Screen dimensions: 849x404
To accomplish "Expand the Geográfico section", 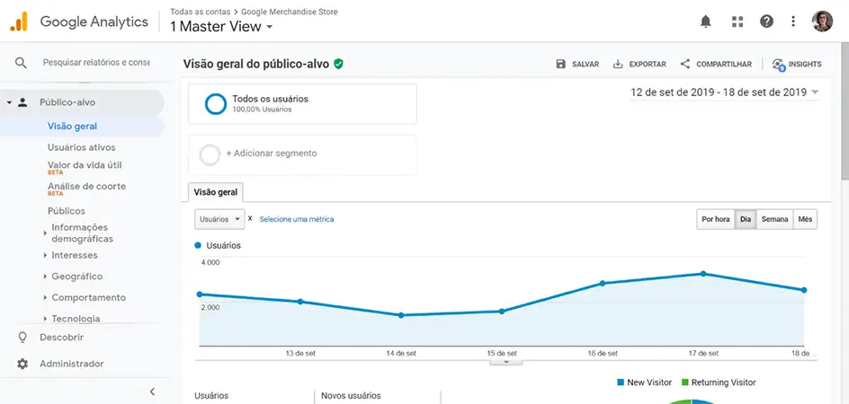I will (45, 277).
